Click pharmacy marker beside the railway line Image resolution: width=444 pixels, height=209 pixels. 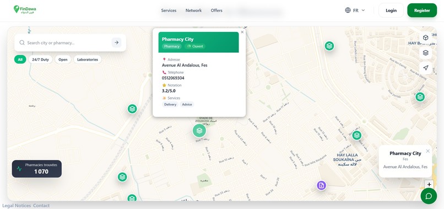pyautogui.click(x=132, y=109)
